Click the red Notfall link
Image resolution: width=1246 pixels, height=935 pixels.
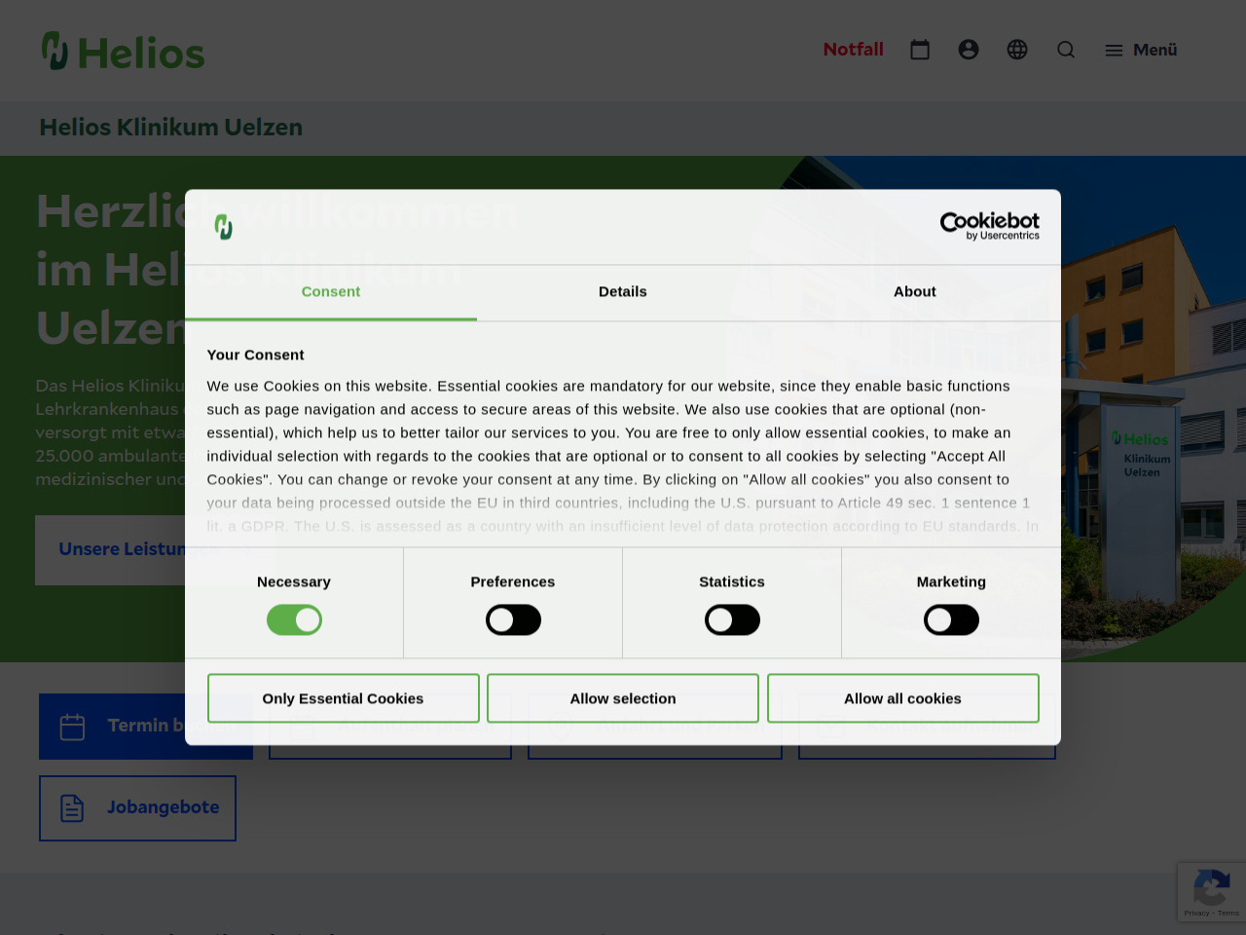(x=854, y=50)
